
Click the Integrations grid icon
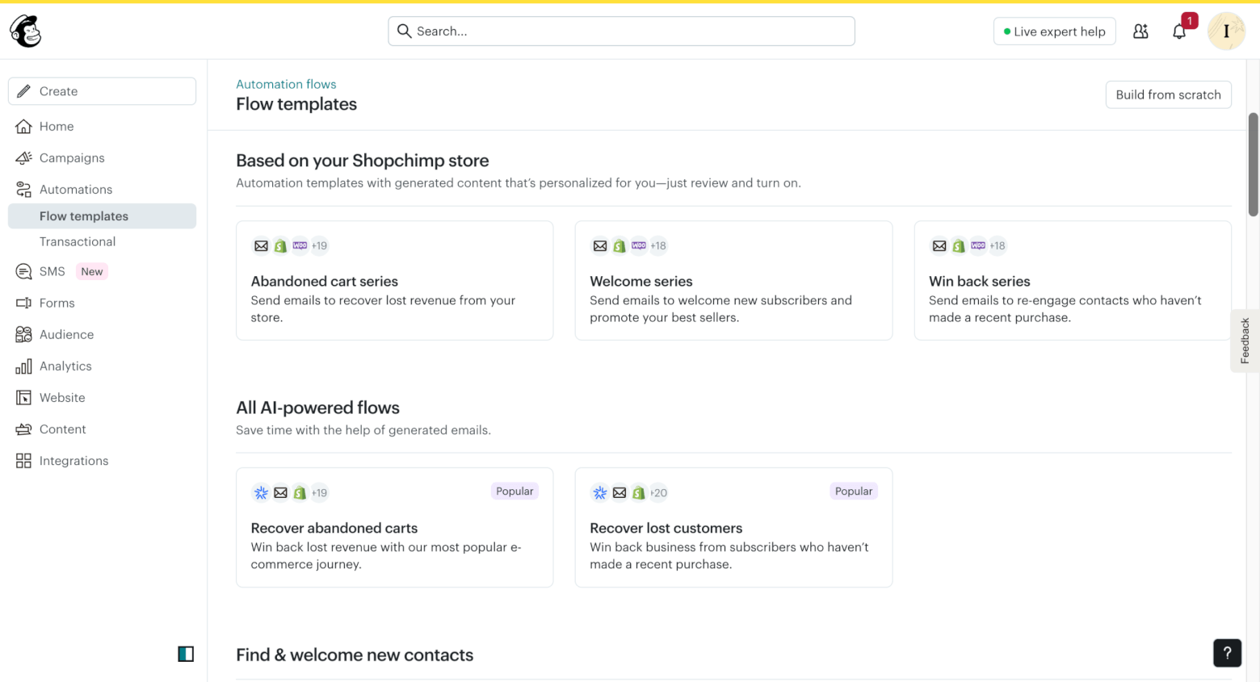23,460
